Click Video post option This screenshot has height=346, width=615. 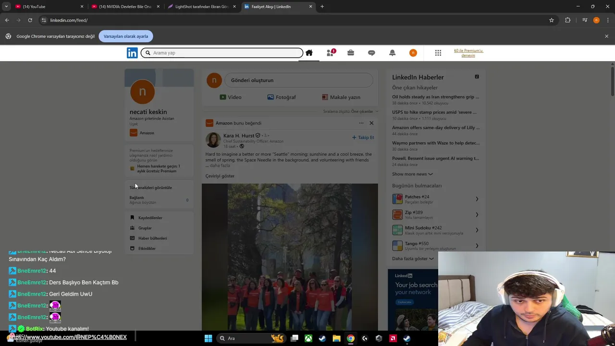pyautogui.click(x=231, y=97)
